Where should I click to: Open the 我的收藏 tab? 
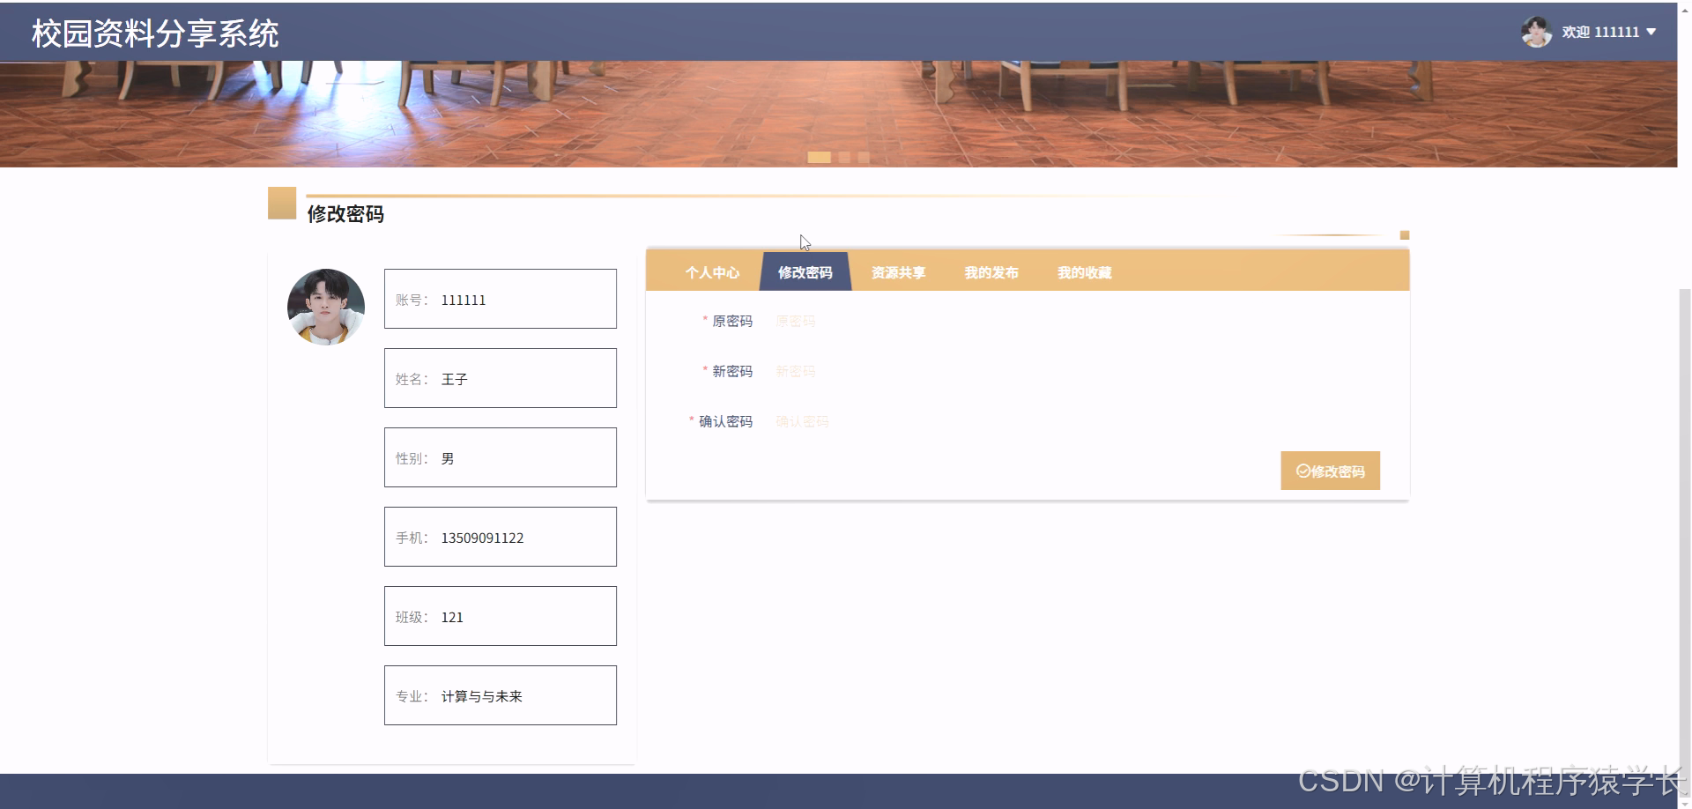pyautogui.click(x=1084, y=272)
